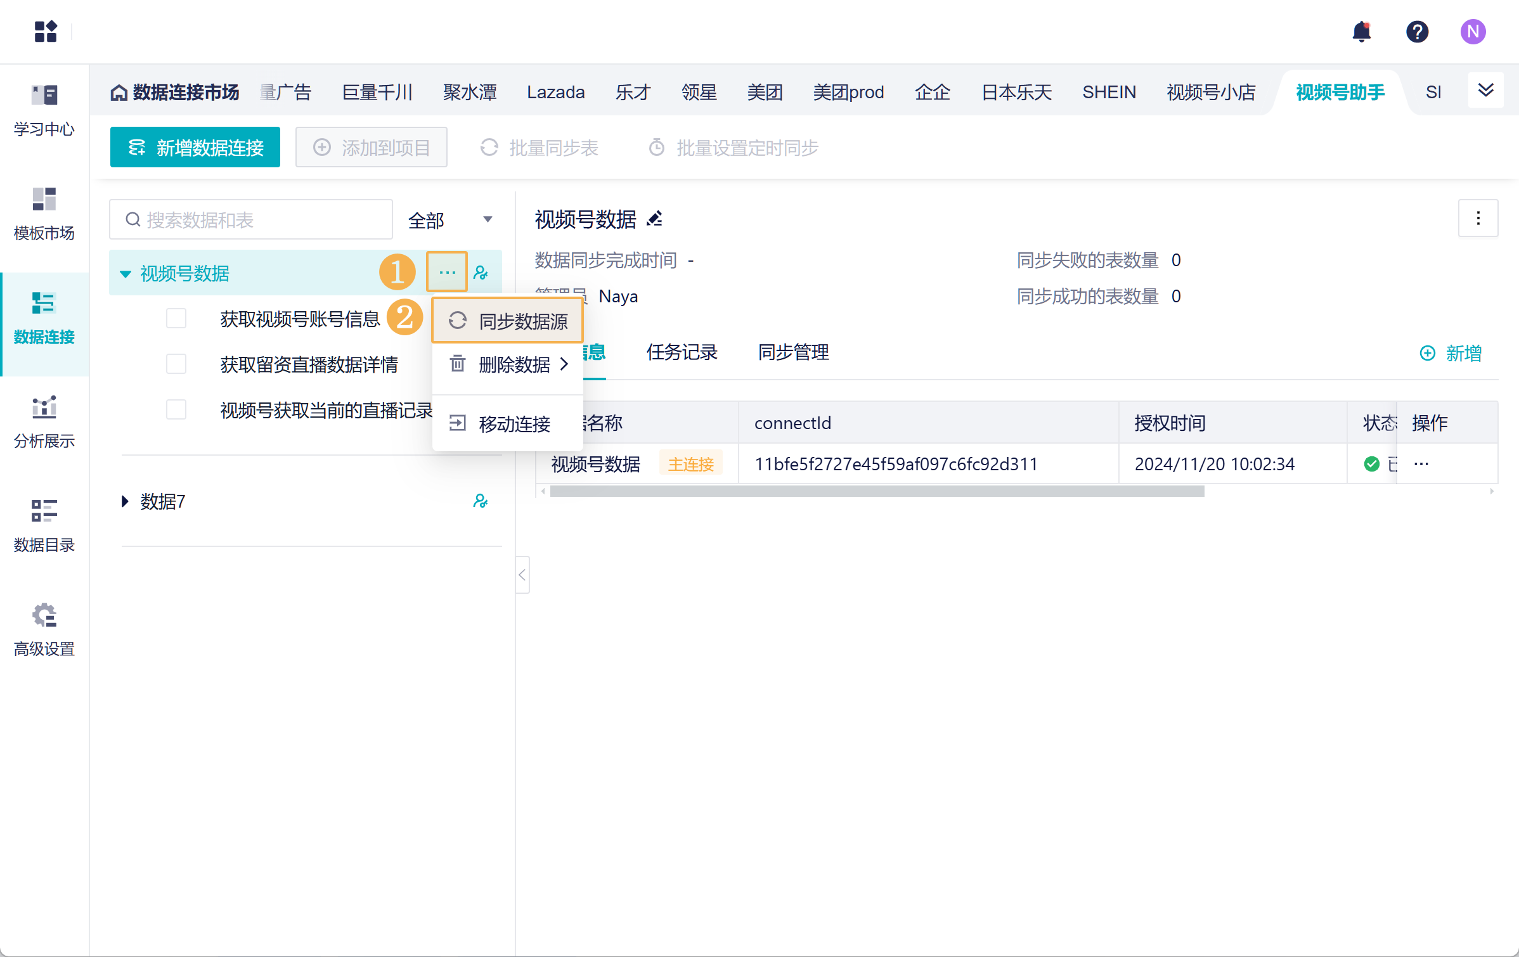
Task: Expand the 数据7 tree node
Action: [125, 501]
